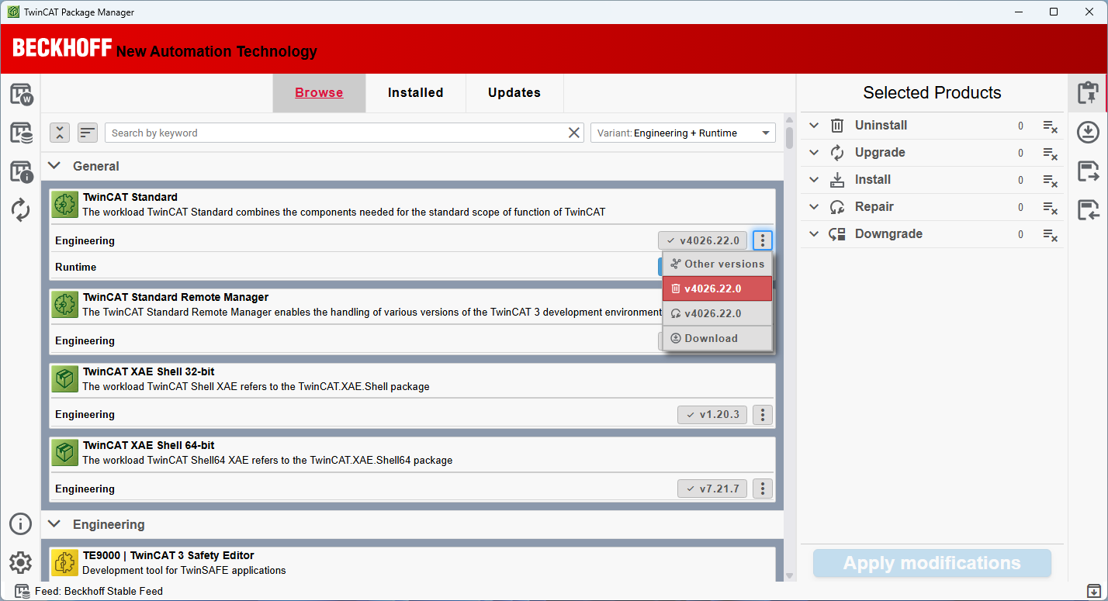Click the import configuration icon
Image resolution: width=1108 pixels, height=601 pixels.
click(x=1089, y=209)
